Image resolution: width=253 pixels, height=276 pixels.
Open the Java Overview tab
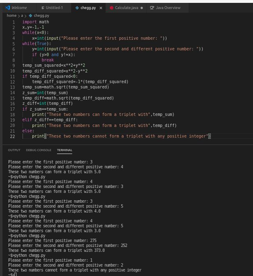168,8
